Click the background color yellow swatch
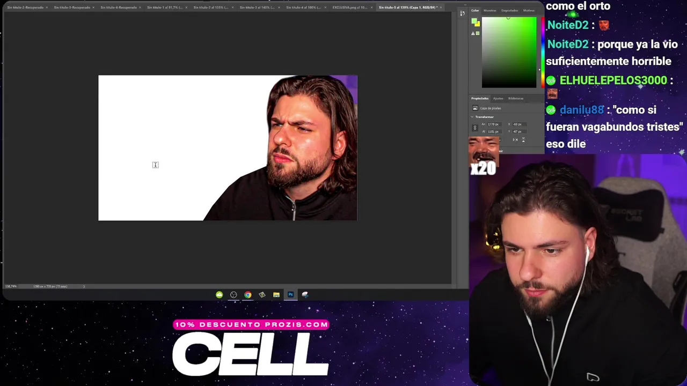687x386 pixels. (x=478, y=25)
